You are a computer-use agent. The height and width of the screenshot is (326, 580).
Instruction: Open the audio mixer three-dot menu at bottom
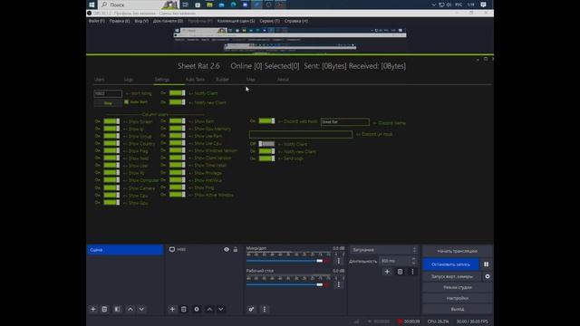pos(264,309)
